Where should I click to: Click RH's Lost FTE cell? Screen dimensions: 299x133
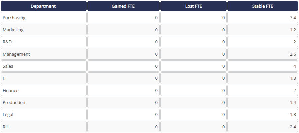click(193, 127)
